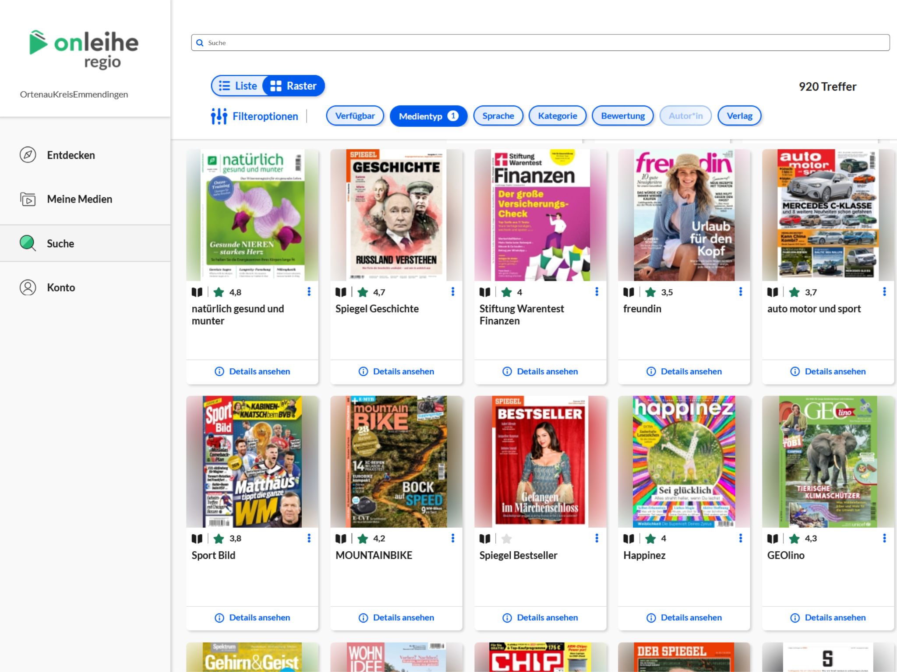Screen dimensions: 897x672
Task: Click the Entdecken compass icon
Action: (28, 155)
